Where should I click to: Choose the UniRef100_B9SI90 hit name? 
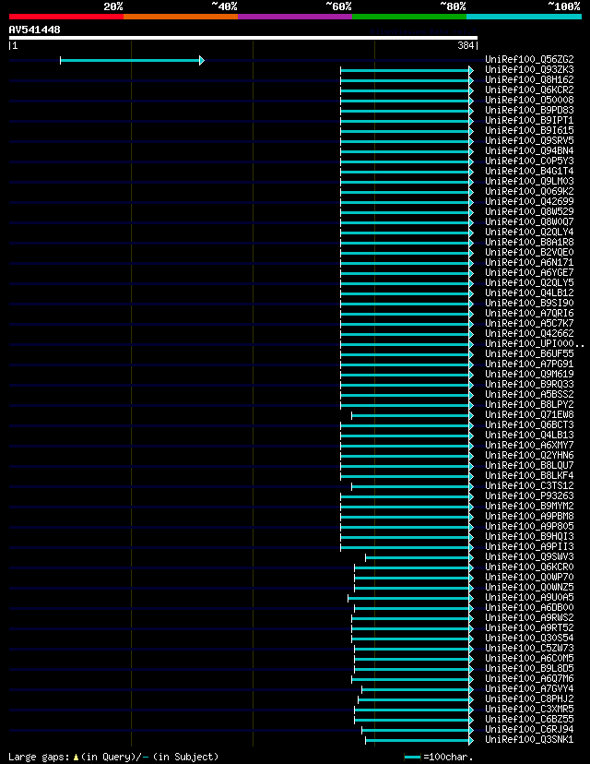tap(529, 303)
